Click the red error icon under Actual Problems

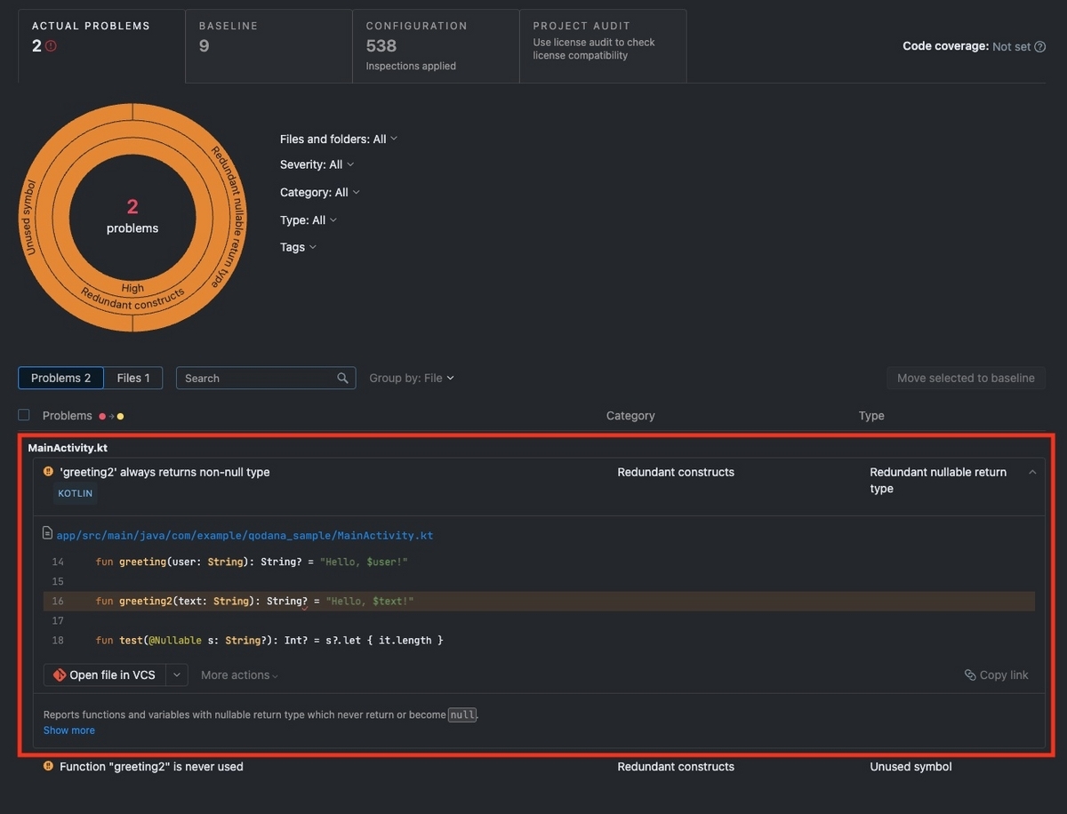[x=51, y=46]
